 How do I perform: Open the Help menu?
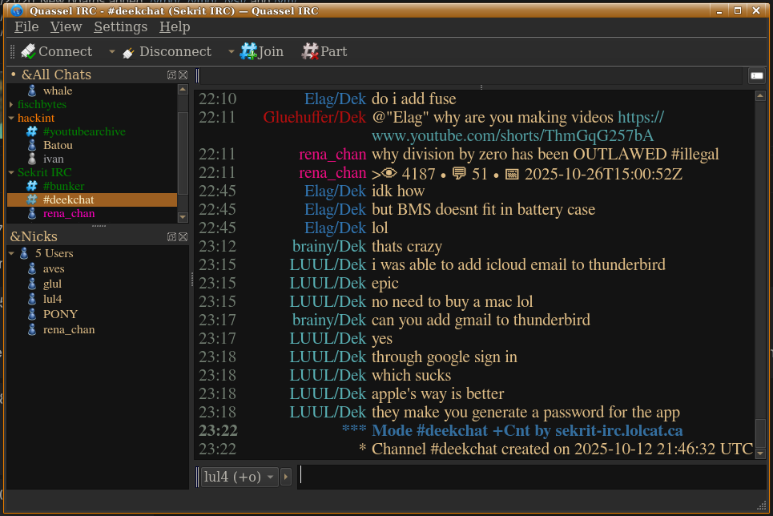175,26
